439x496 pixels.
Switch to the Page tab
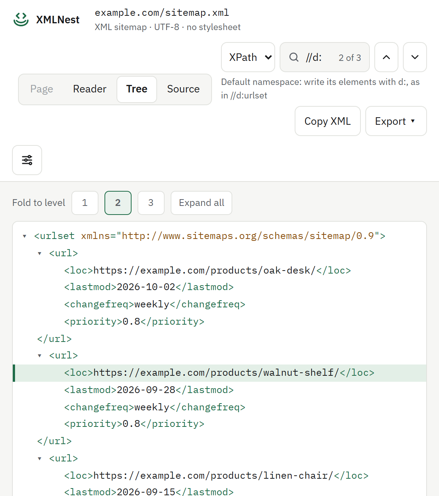coord(42,89)
